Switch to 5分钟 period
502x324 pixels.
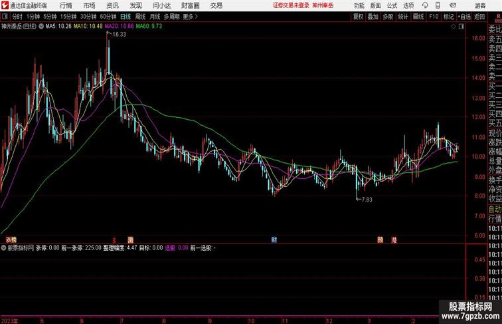pyautogui.click(x=50, y=17)
